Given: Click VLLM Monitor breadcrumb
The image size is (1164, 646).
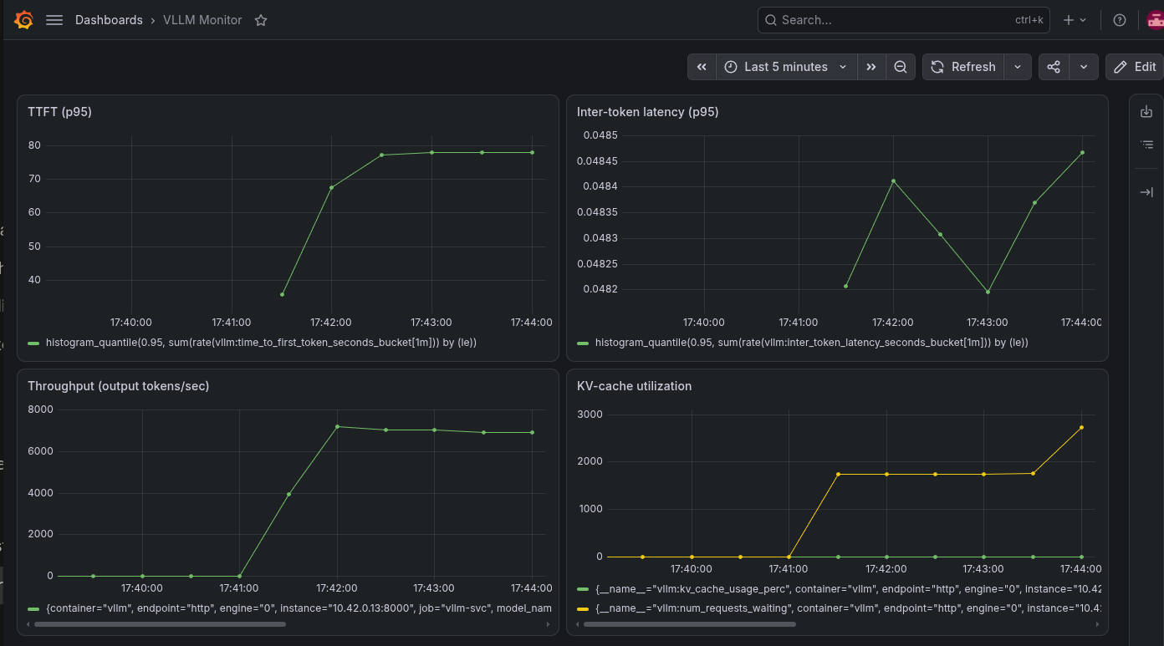Looking at the screenshot, I should (202, 20).
